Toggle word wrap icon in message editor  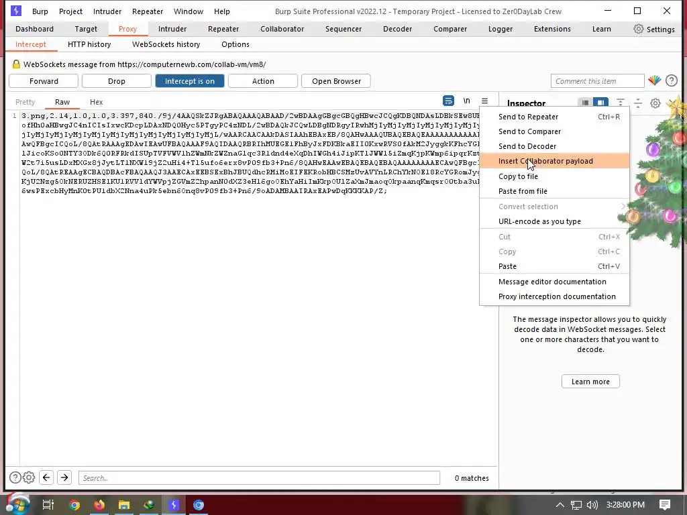[448, 101]
